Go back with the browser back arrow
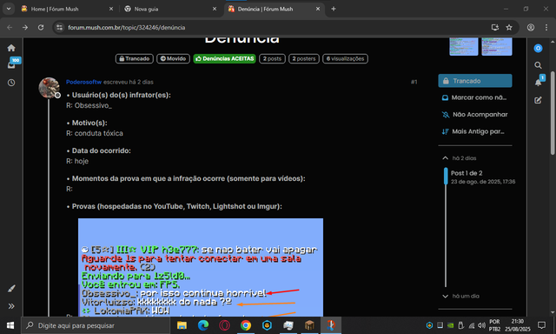 pos(10,27)
